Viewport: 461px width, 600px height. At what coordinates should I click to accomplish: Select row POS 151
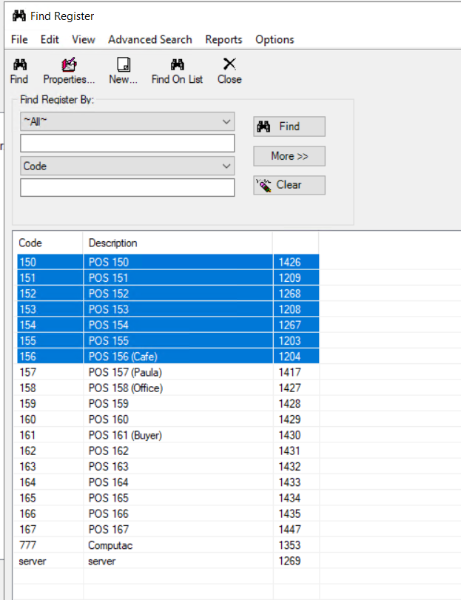point(168,278)
